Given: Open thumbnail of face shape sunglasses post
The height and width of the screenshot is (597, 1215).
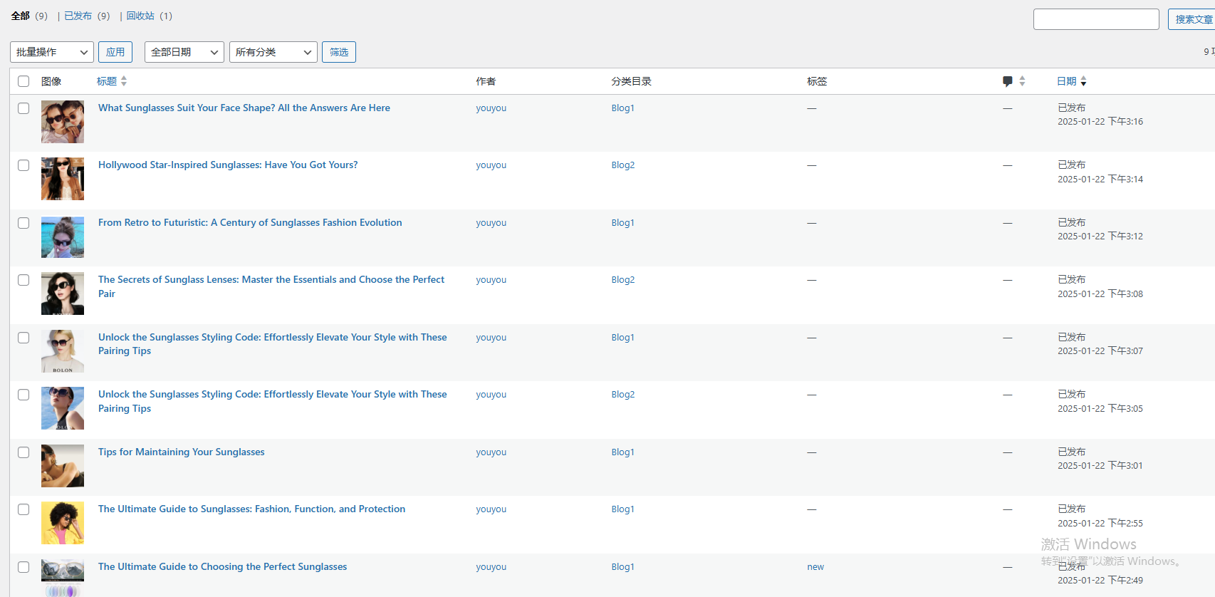Looking at the screenshot, I should point(63,122).
